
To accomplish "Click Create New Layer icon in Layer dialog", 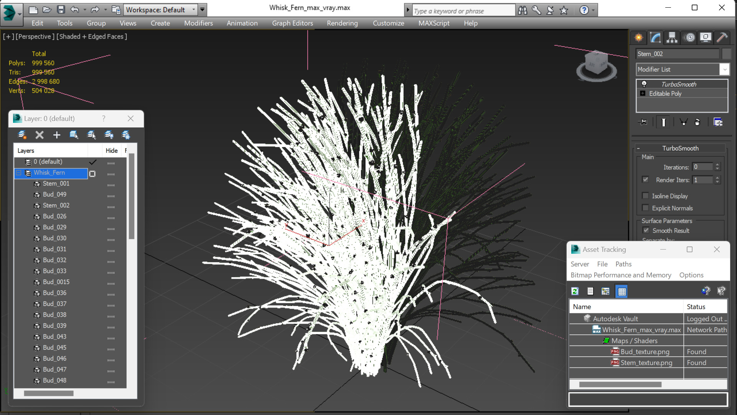I will pyautogui.click(x=22, y=135).
